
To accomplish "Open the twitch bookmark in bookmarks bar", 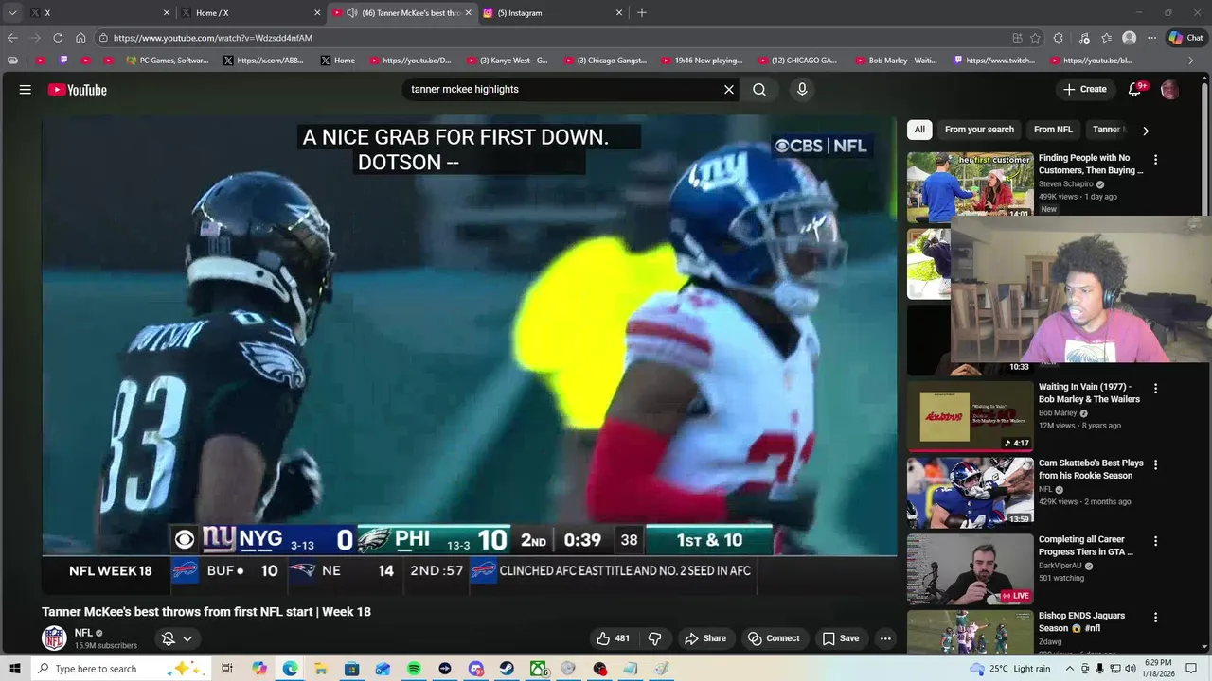I will (x=994, y=61).
